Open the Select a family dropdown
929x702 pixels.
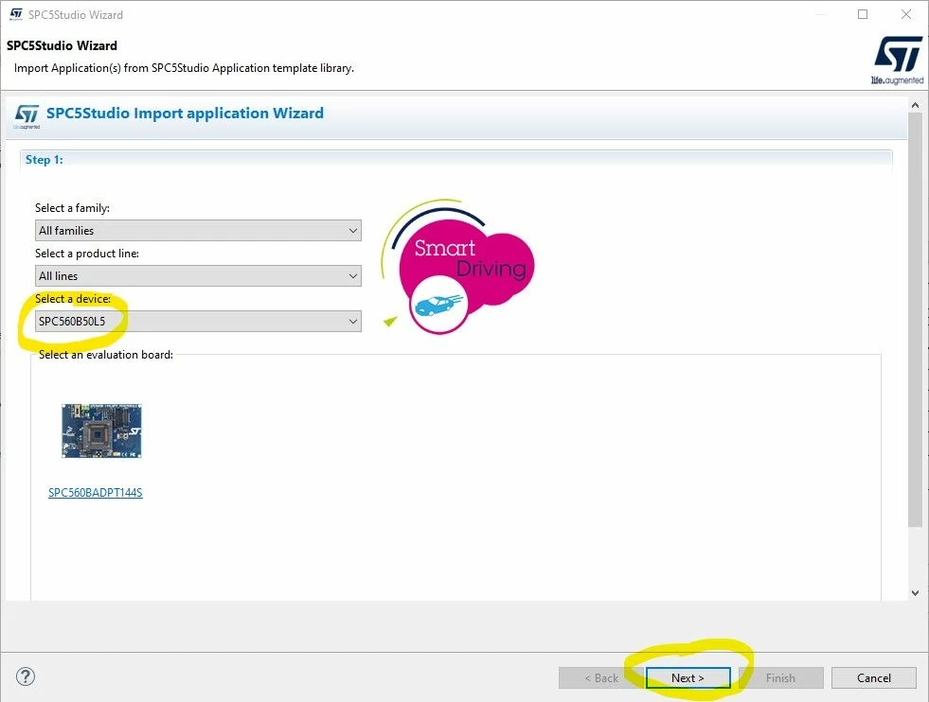(x=198, y=230)
